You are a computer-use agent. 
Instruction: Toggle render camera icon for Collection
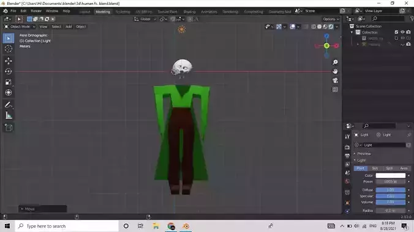408,32
